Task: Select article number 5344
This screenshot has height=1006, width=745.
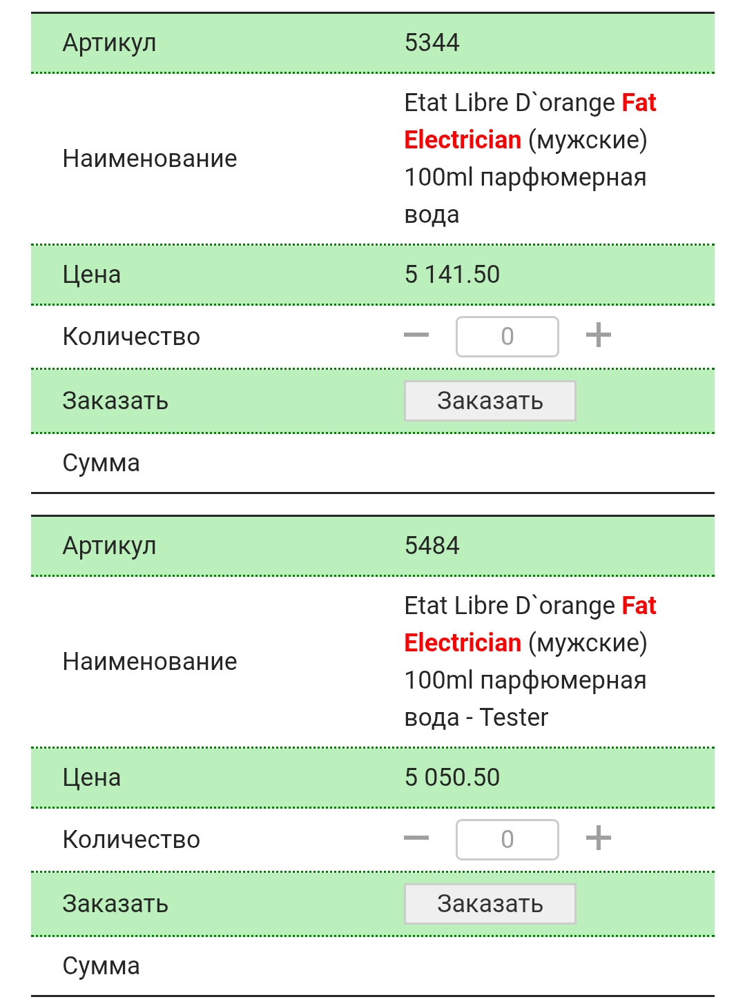Action: point(432,43)
